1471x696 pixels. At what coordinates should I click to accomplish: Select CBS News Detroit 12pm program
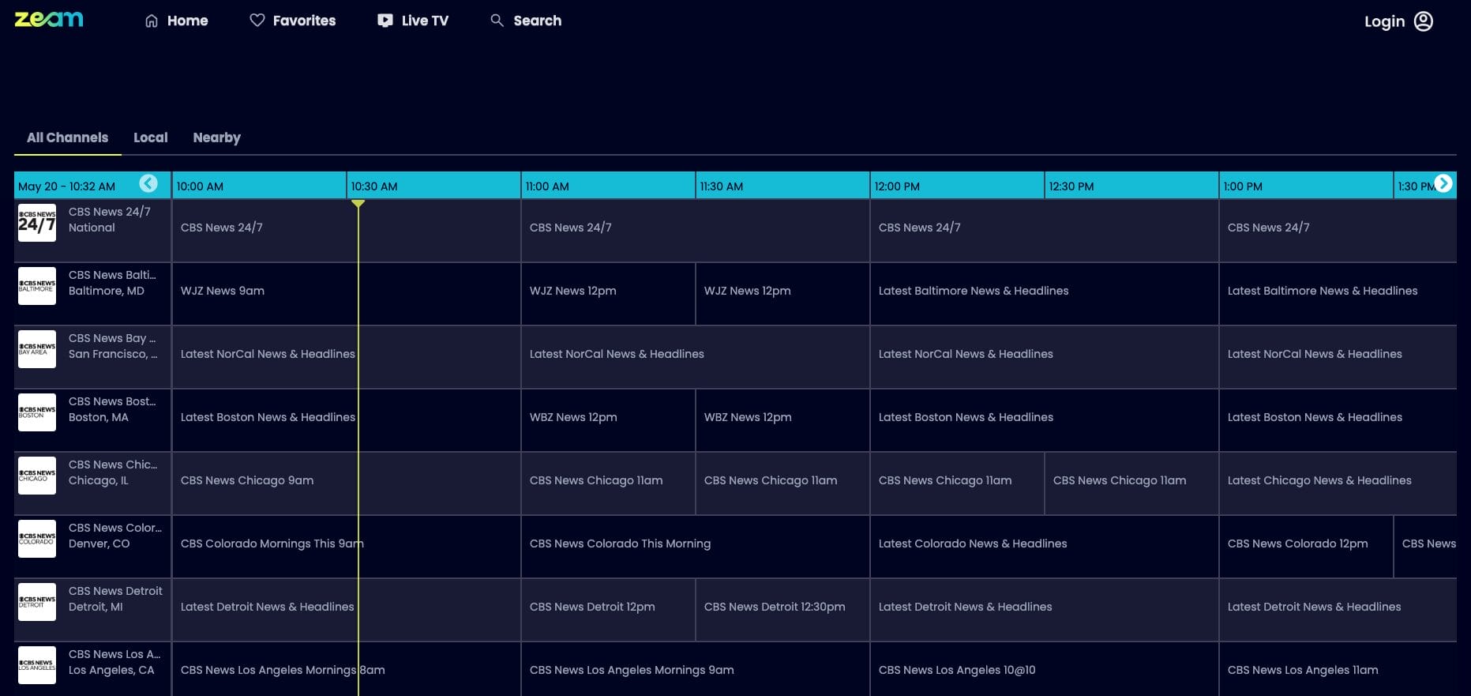click(x=608, y=610)
